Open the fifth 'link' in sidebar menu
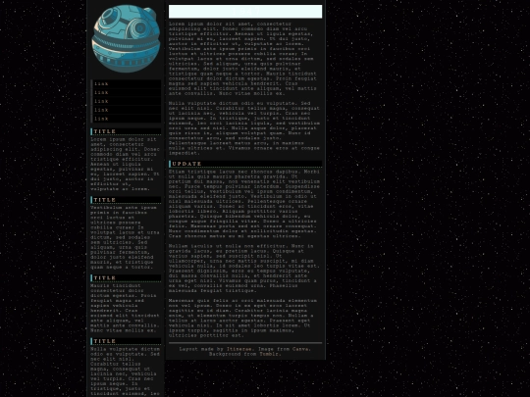530x397 pixels. [126, 119]
